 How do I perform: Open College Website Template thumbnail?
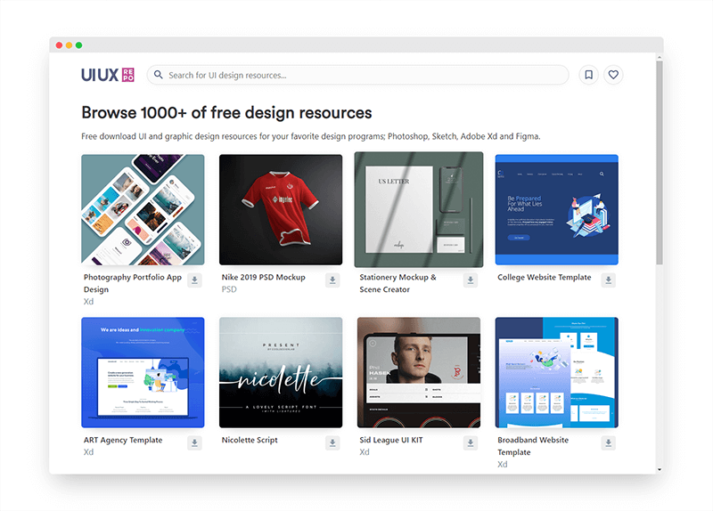click(x=556, y=210)
